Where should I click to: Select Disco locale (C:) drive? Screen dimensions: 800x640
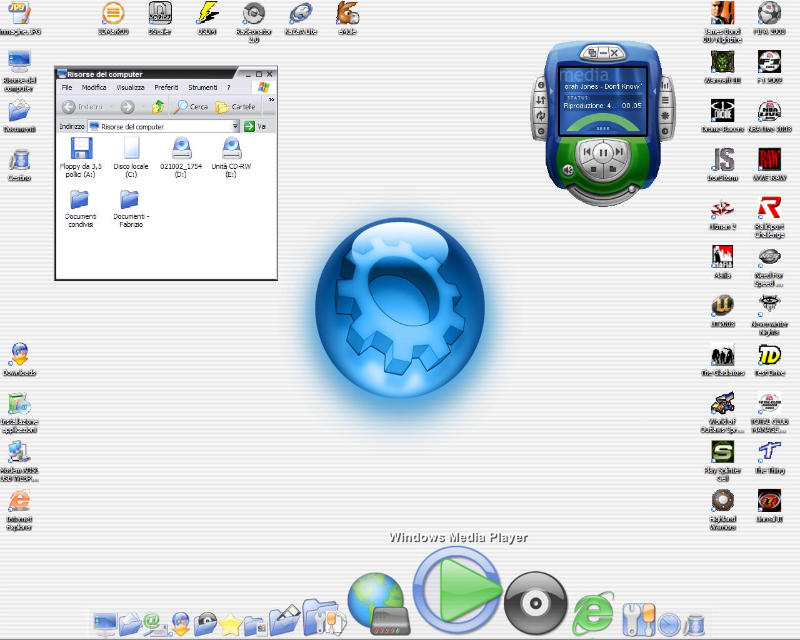(131, 157)
